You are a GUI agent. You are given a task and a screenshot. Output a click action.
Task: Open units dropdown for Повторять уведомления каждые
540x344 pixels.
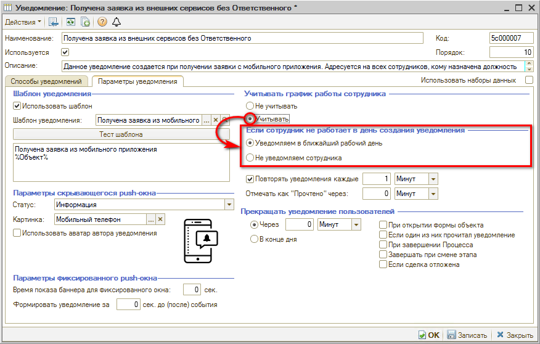click(433, 179)
